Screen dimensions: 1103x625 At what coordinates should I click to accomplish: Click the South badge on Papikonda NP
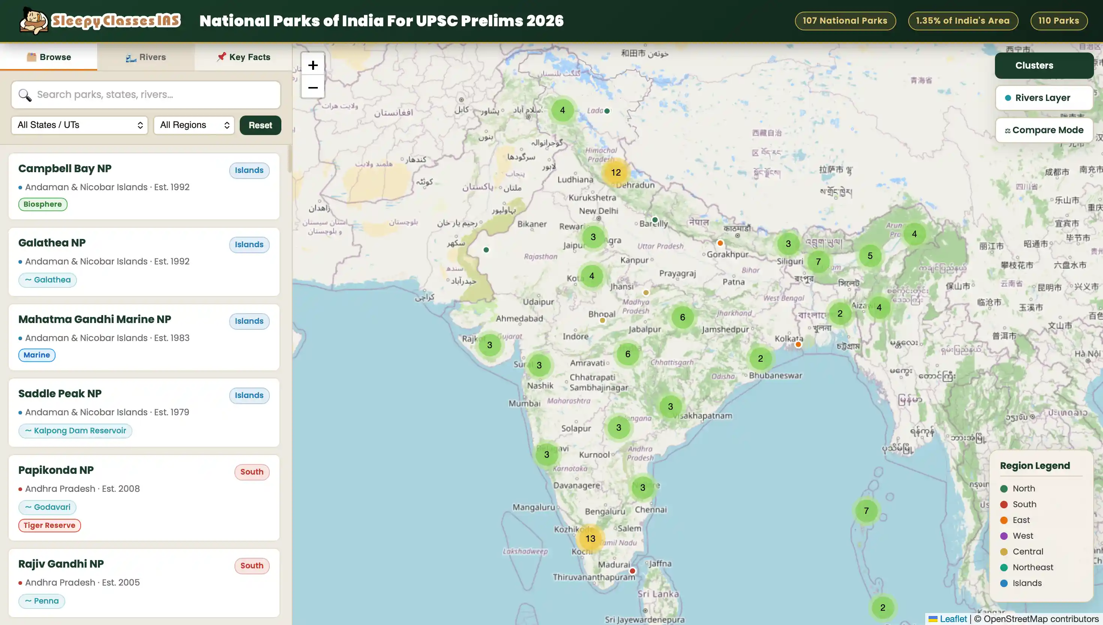251,472
